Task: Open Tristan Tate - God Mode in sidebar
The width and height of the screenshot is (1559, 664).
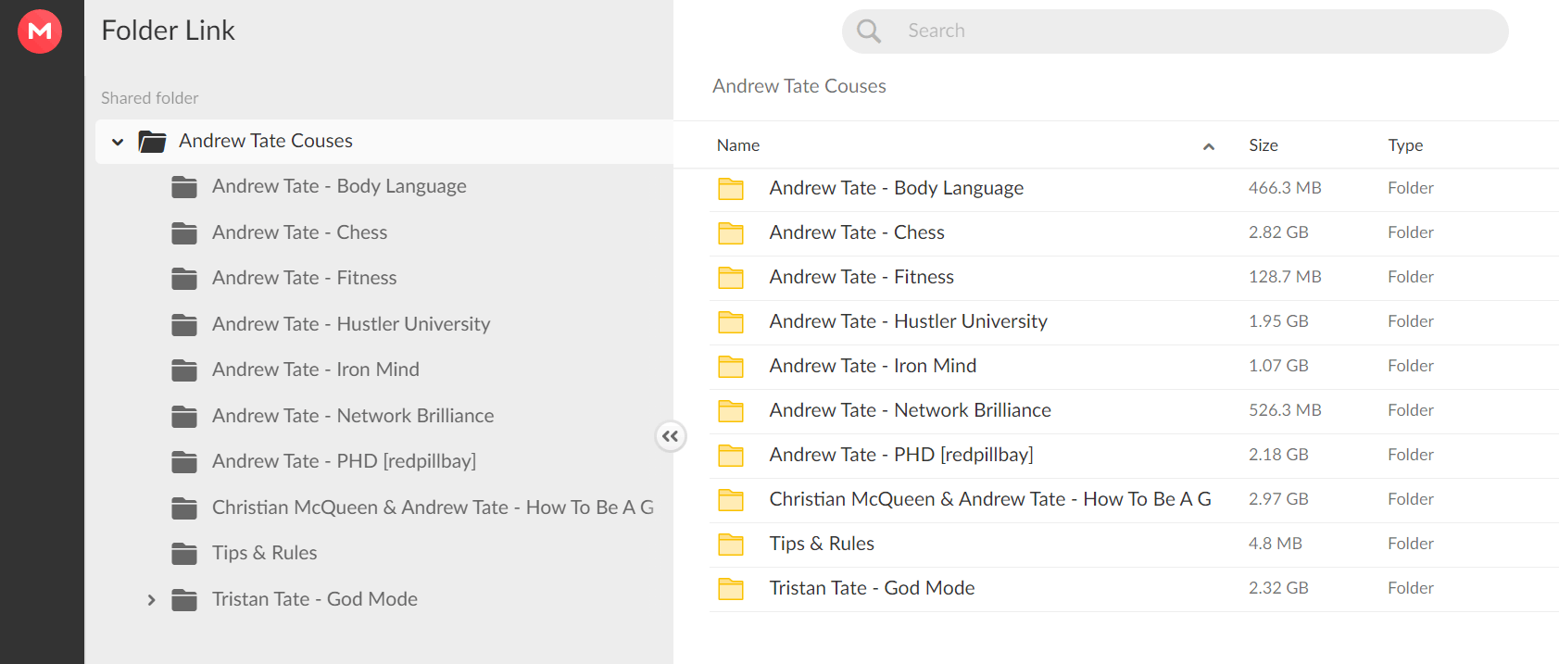Action: (x=315, y=599)
